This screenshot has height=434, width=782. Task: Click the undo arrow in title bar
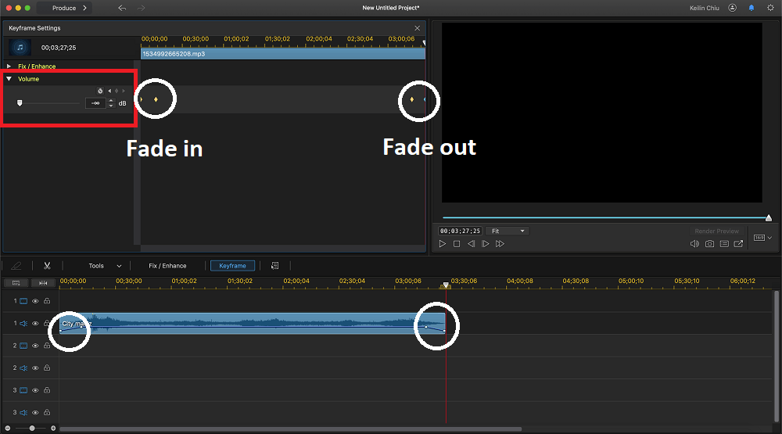[121, 8]
